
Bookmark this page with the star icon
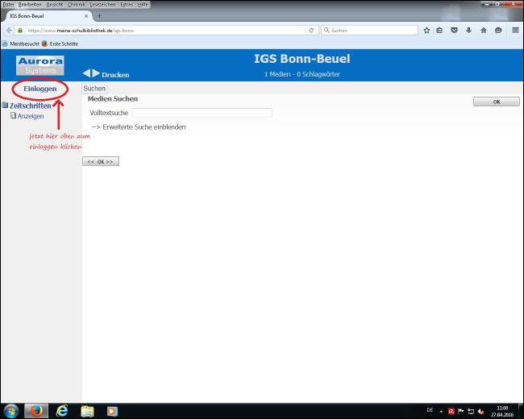[x=426, y=30]
